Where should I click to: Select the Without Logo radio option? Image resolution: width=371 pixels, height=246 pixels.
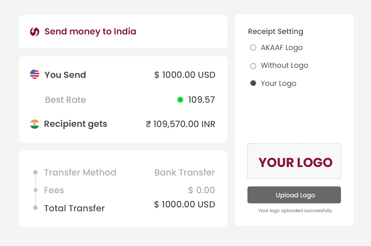[253, 66]
